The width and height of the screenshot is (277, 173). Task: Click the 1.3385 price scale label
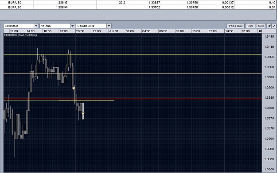(269, 97)
